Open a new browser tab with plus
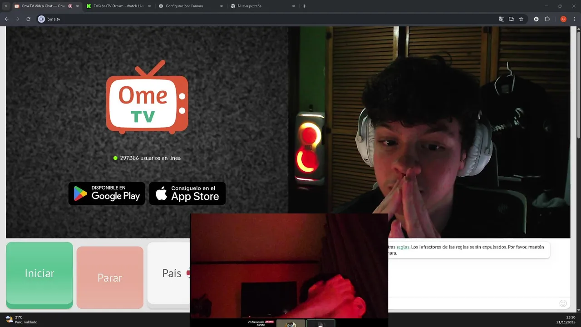This screenshot has width=581, height=327. tap(304, 6)
